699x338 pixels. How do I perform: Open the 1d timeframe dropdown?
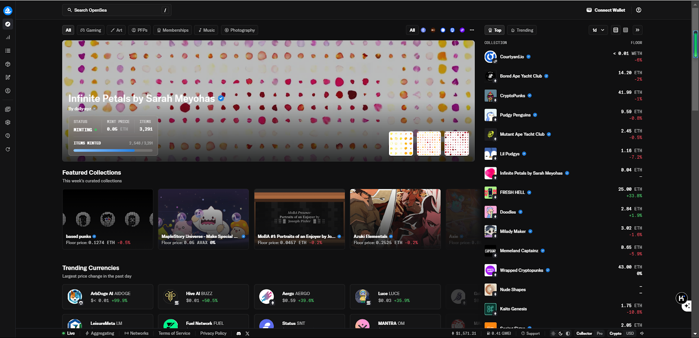598,30
